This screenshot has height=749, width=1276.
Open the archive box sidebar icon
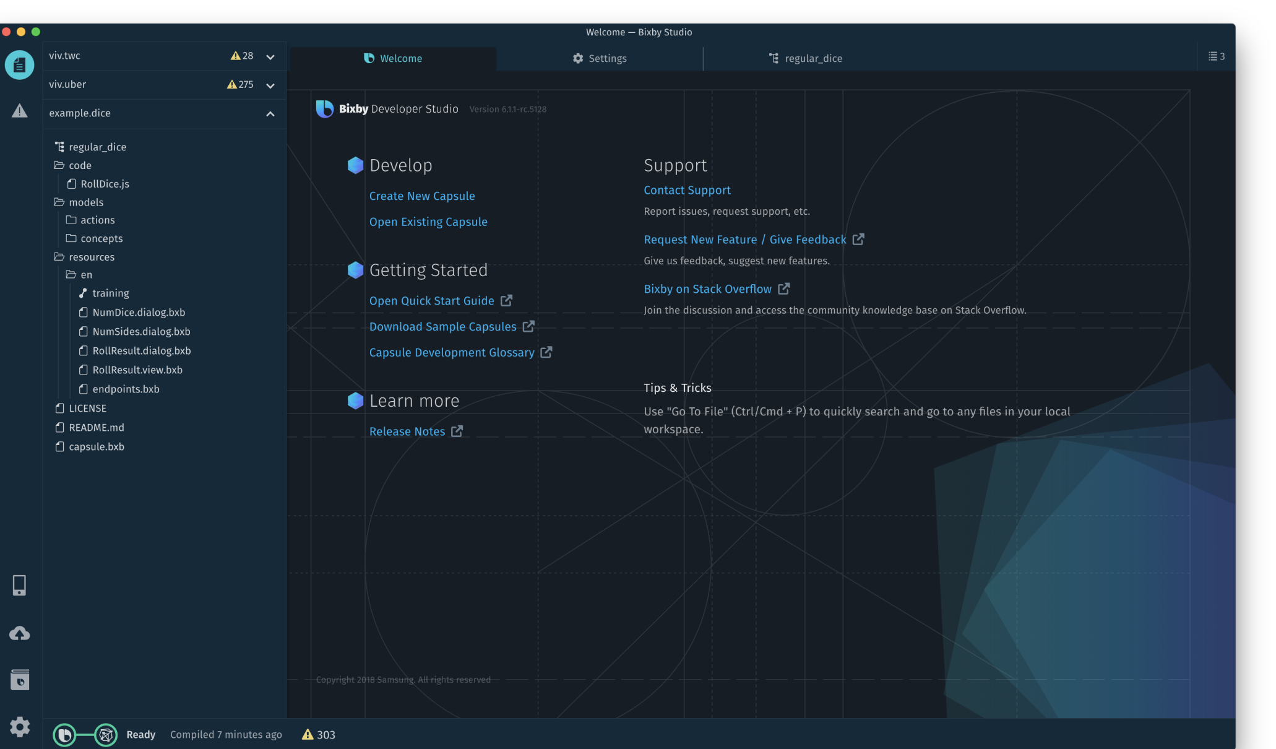pos(19,680)
